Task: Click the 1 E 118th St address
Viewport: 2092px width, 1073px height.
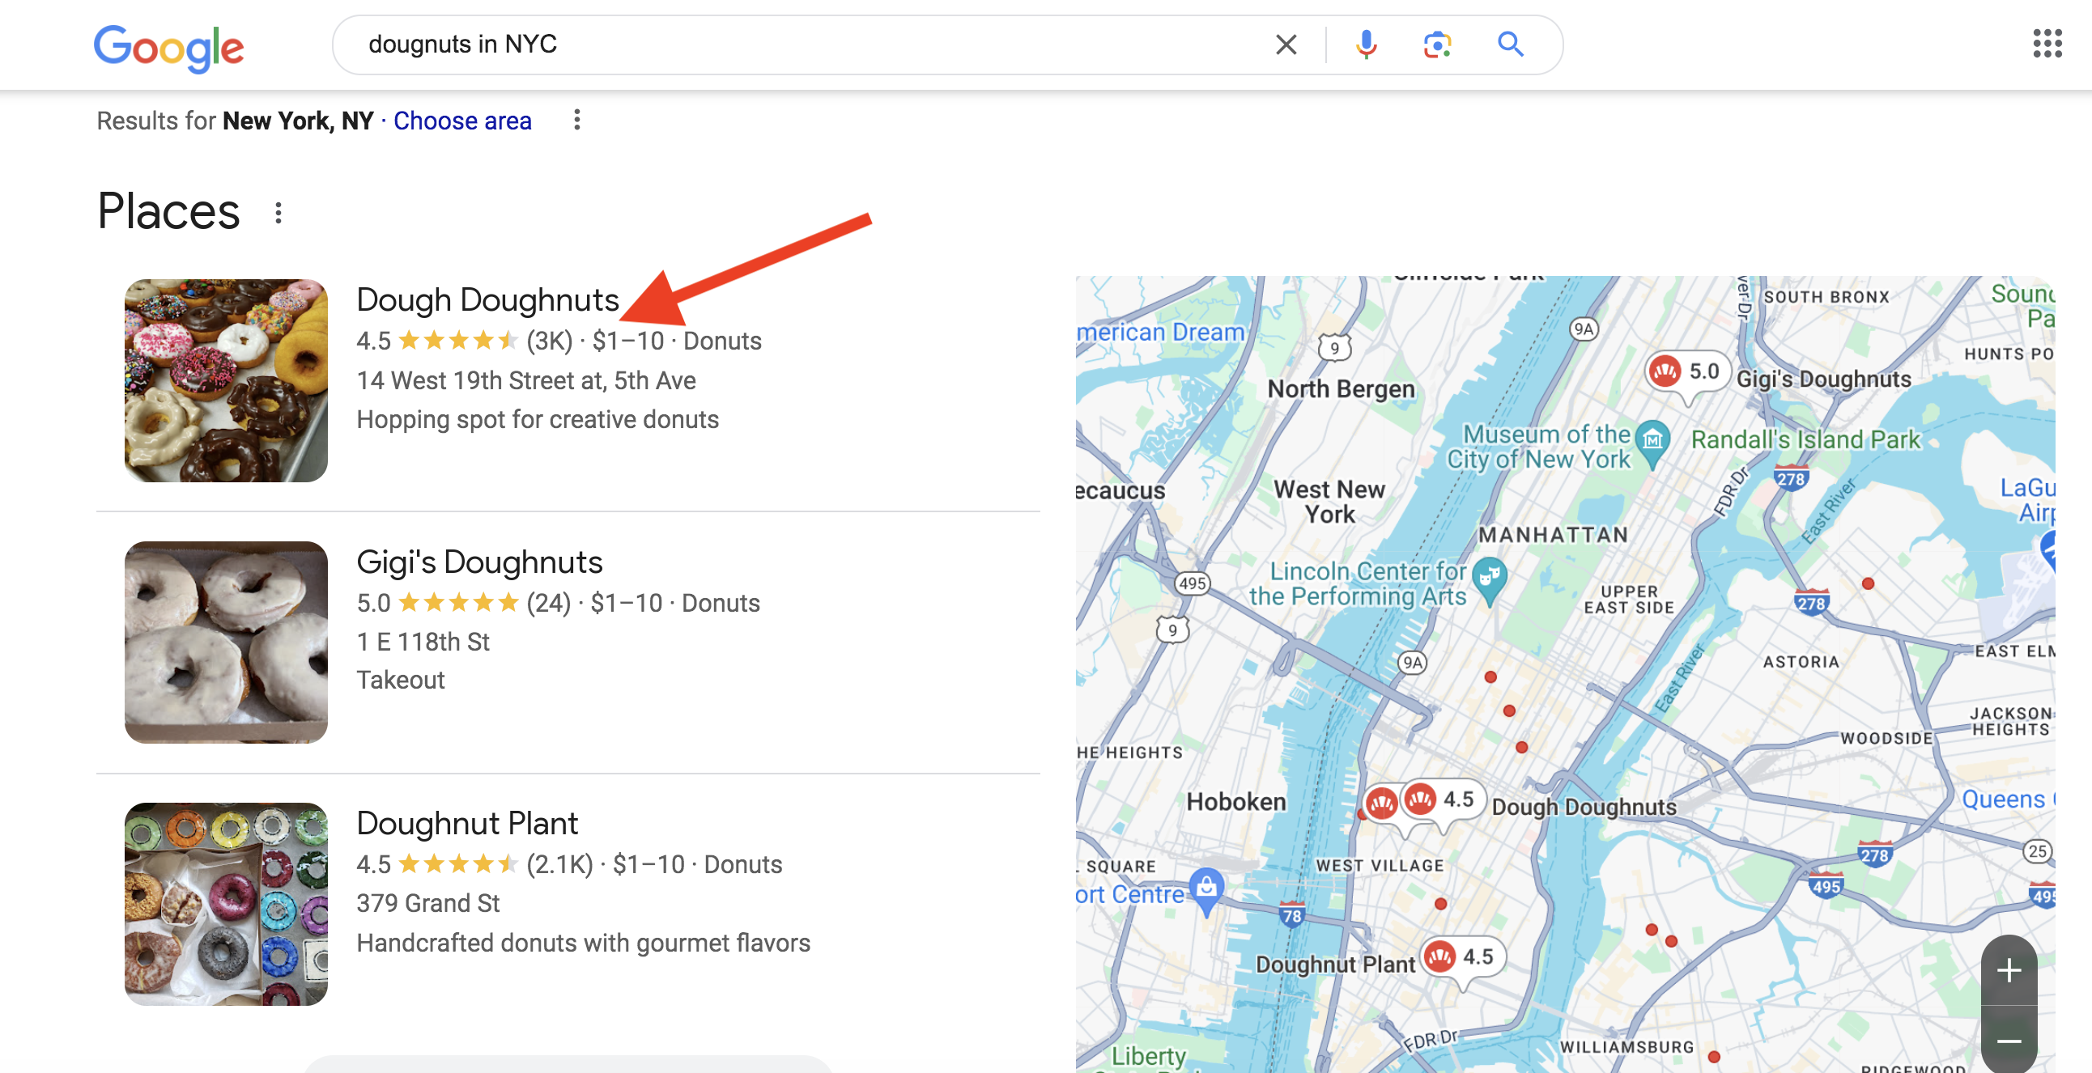Action: pos(423,642)
